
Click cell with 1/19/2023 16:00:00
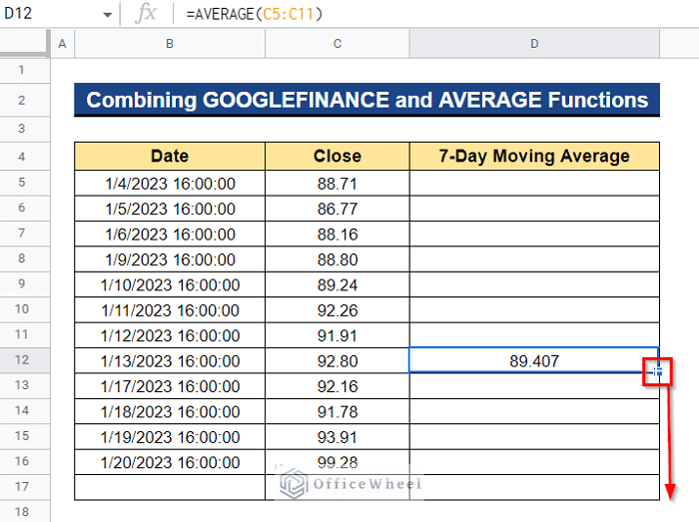click(170, 437)
